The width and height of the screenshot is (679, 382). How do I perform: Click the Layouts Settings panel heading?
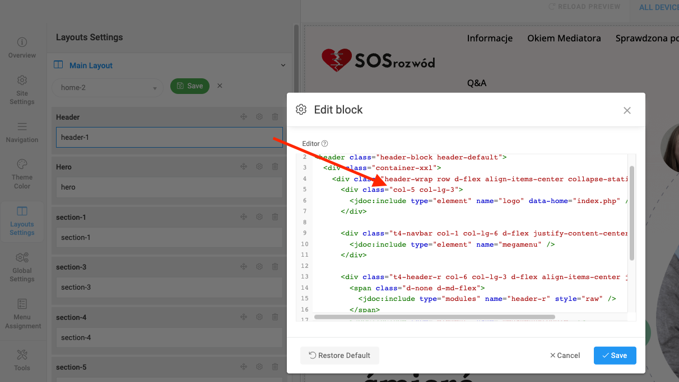[89, 37]
